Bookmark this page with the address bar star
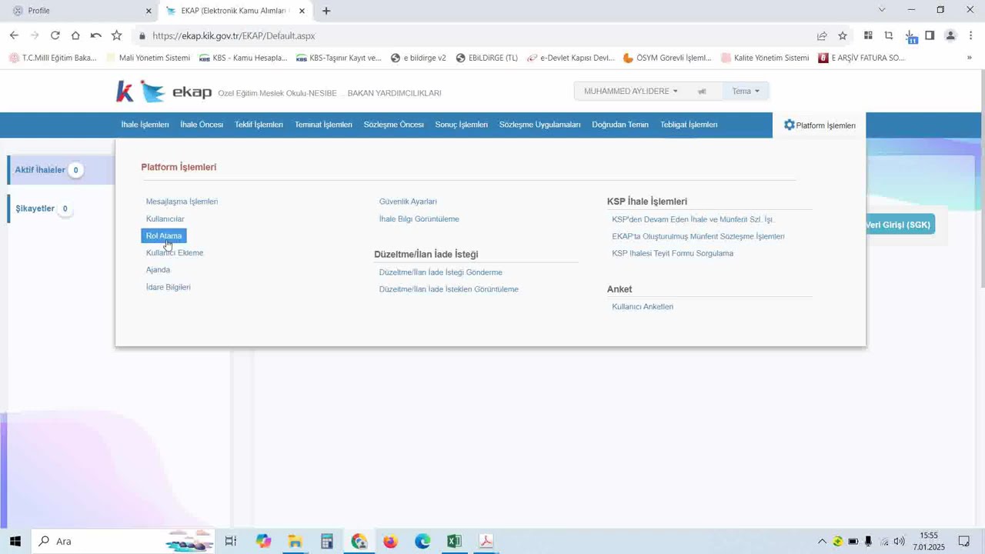The image size is (985, 554). point(843,35)
